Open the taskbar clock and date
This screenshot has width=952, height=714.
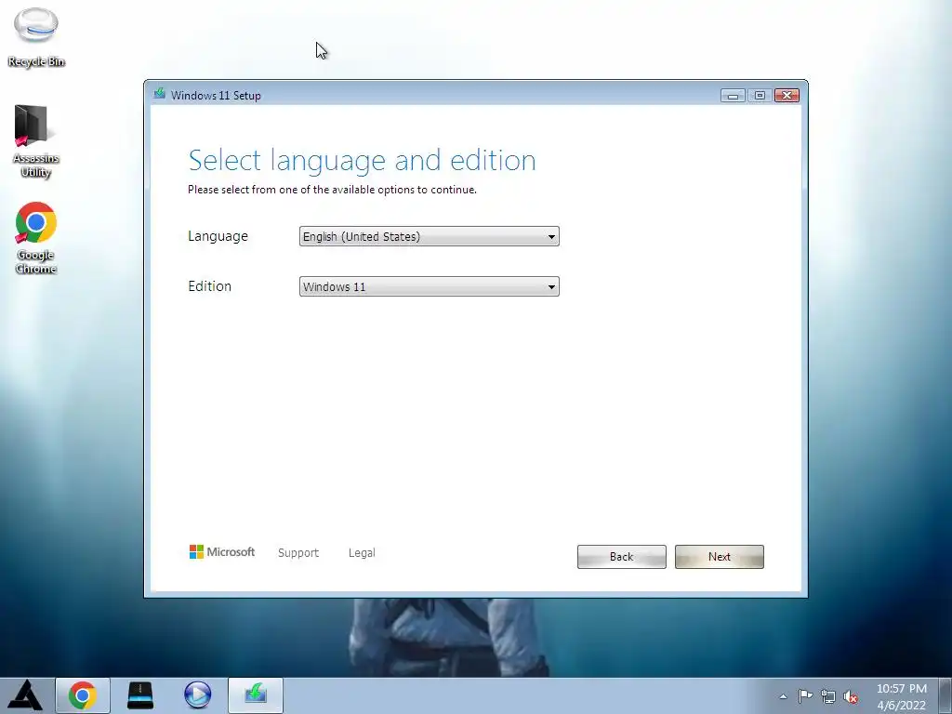coord(902,696)
